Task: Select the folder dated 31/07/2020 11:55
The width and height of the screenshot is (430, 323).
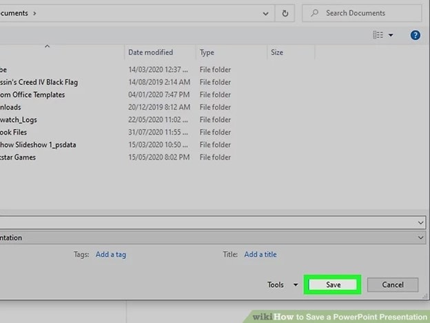Action: pyautogui.click(x=14, y=132)
